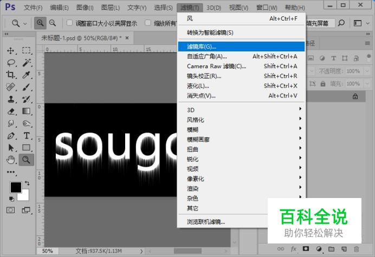Select the Brush tool
Viewport: 375px width, 257px height.
[27, 87]
